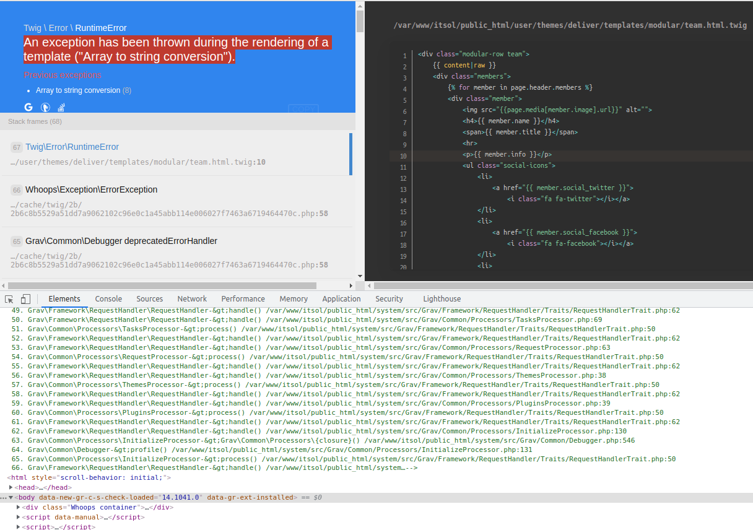Click the faint COPY button in header
Image resolution: width=753 pixels, height=530 pixels.
[x=303, y=109]
